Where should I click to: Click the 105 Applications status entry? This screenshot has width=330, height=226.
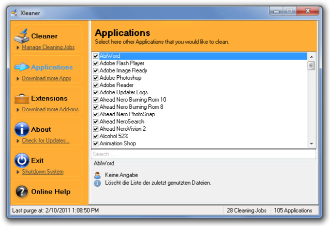point(293,211)
